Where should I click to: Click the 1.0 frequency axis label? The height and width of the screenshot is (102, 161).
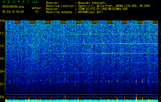(x=2, y=46)
